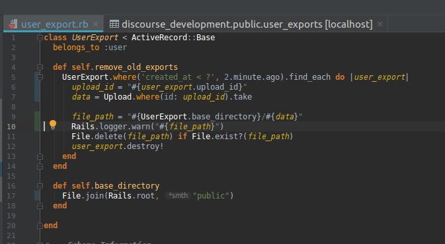Image resolution: width=445 pixels, height=244 pixels.
Task: Click the table icon on the user_exports tab
Action: tap(114, 24)
